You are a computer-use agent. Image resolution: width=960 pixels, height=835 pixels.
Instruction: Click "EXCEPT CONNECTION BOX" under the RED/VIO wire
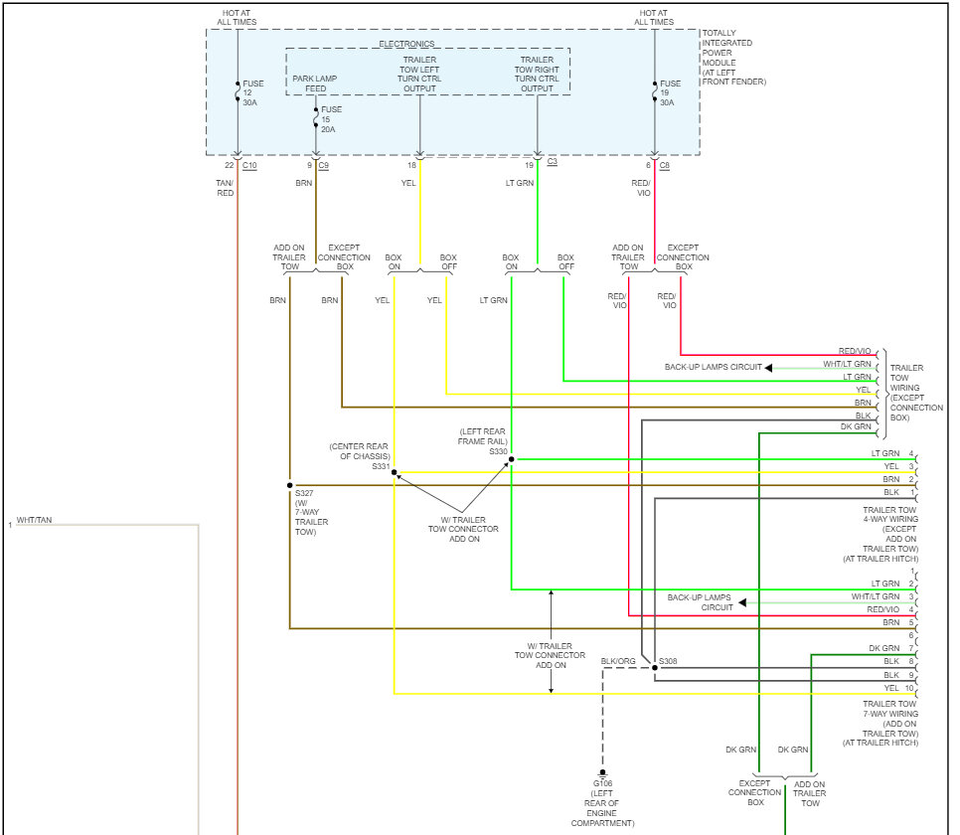coord(684,257)
